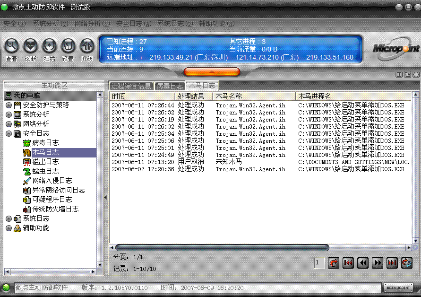This screenshot has height=297, width=421.
Task: Sort by the 处理结果 column header
Action: [194, 96]
